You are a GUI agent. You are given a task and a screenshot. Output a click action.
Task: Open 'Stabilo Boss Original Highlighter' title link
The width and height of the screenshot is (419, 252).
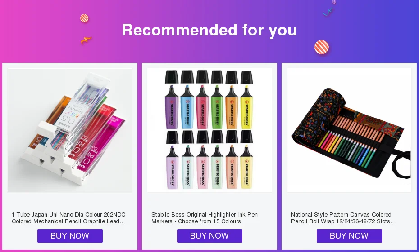(205, 218)
